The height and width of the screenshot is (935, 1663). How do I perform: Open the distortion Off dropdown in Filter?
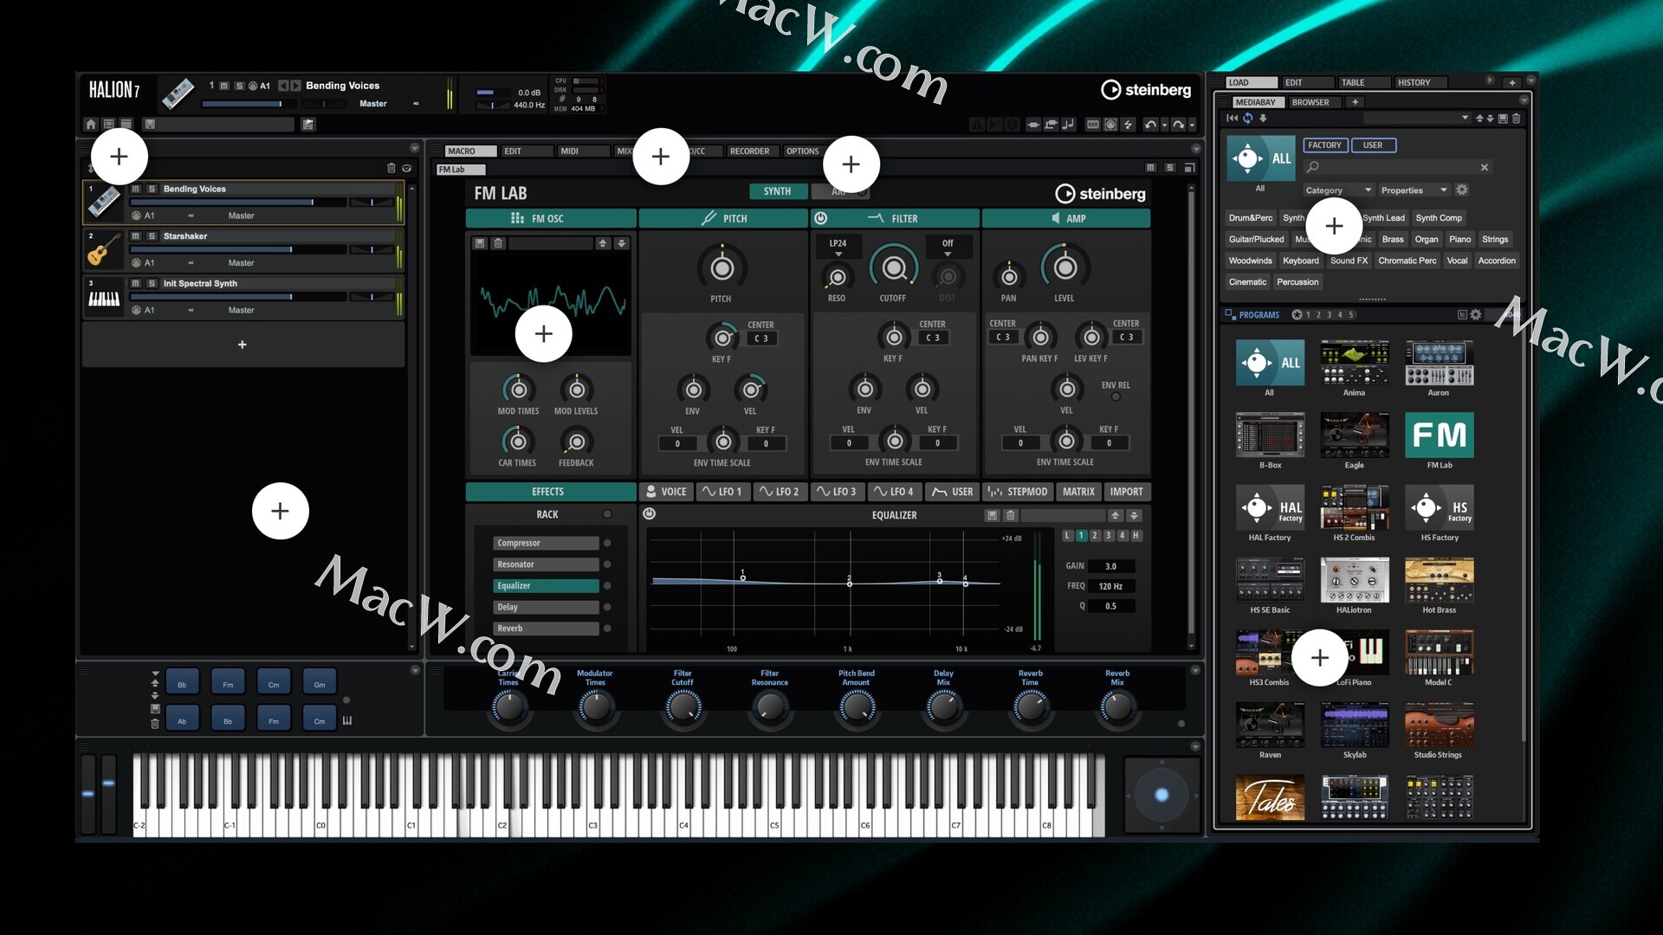[x=948, y=248]
